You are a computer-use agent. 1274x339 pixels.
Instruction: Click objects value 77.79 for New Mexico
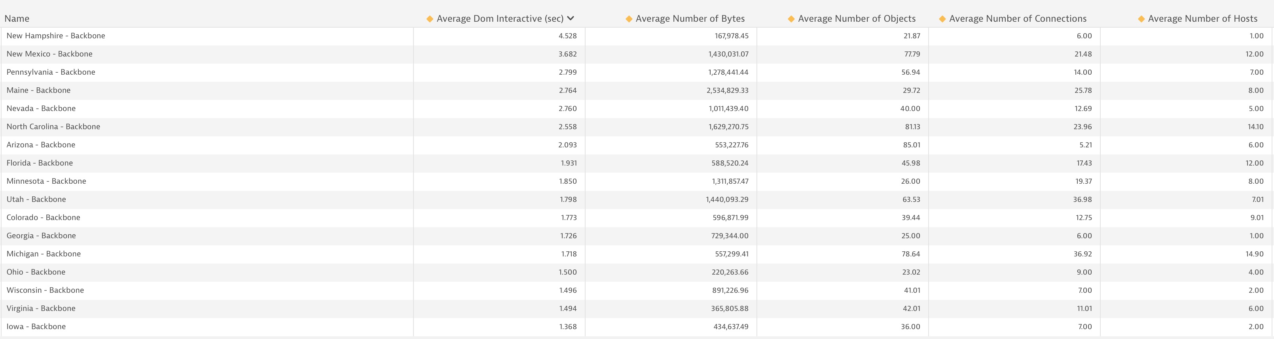[x=912, y=54]
